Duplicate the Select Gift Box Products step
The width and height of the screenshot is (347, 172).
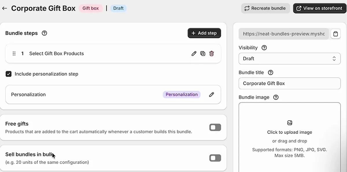[203, 53]
